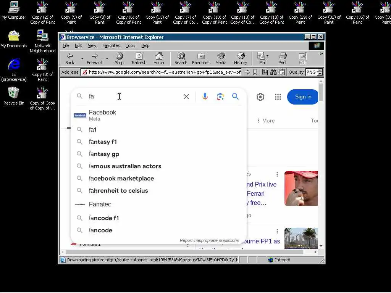This screenshot has width=391, height=293.
Task: Open the Google apps grid
Action: tap(278, 97)
